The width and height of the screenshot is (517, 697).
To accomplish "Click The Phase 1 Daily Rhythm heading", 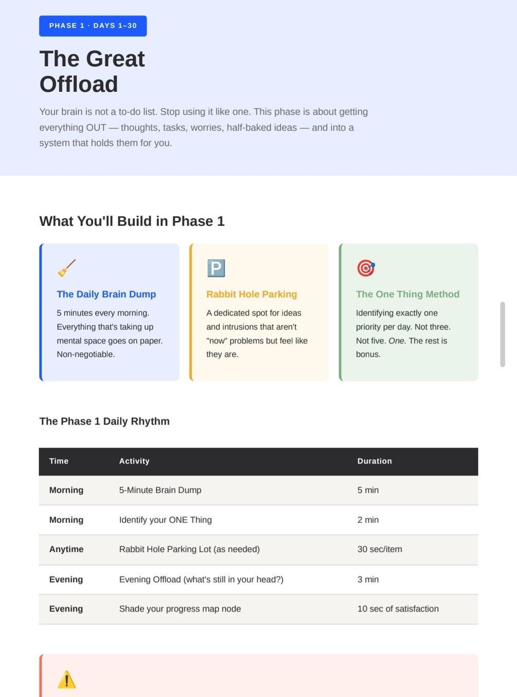I will coord(104,421).
